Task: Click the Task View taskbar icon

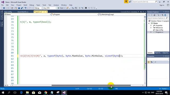Action: (15, 93)
